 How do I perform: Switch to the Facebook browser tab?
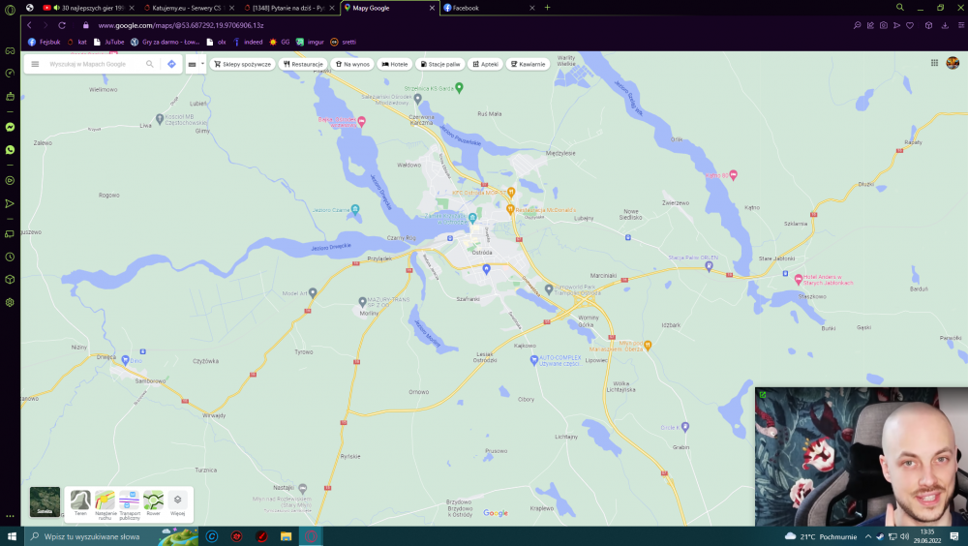489,8
